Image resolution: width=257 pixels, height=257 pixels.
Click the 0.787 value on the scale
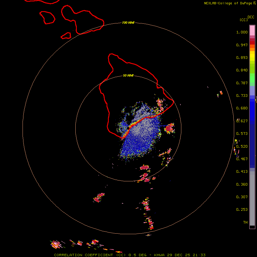click(x=242, y=83)
